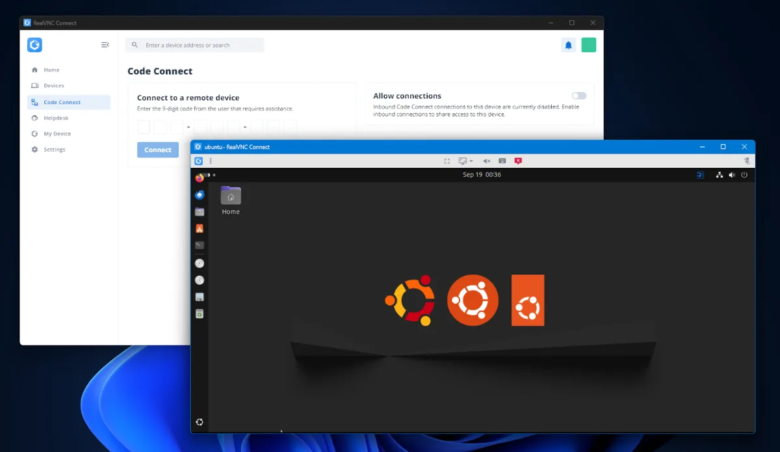Click the red disconnect session icon
This screenshot has height=452, width=780.
[518, 161]
